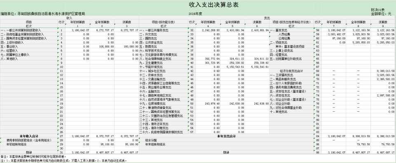
Task: Select the 编制单位 organization name cell
Action: pos(43,14)
